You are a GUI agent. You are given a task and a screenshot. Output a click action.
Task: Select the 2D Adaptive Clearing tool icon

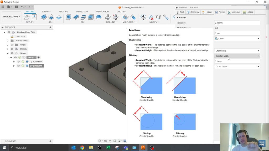point(44,17)
